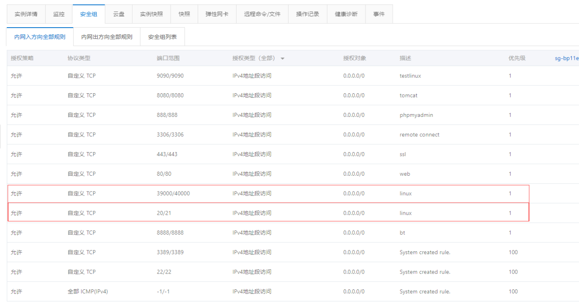
Task: Click the 描述 column header
Action: 405,58
